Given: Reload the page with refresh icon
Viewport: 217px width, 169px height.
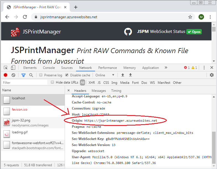Looking at the screenshot, I should pyautogui.click(x=25, y=17).
